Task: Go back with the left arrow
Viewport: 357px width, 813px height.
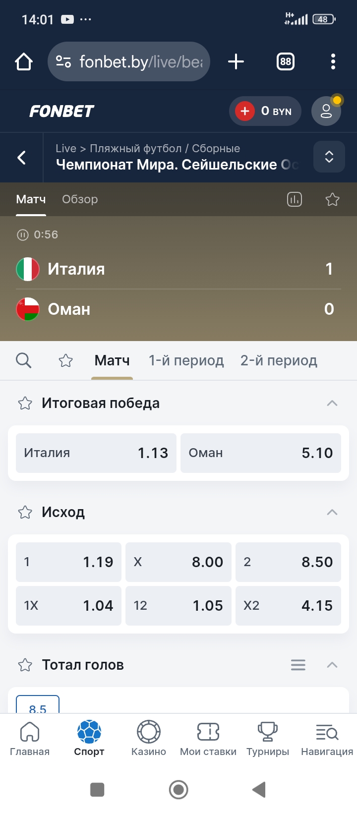Action: (x=22, y=158)
